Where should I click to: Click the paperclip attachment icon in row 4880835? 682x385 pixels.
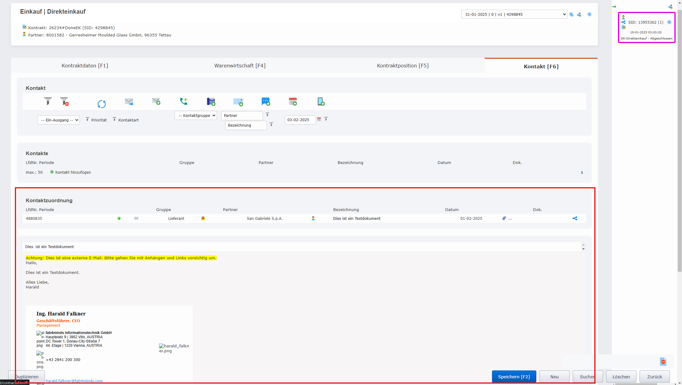click(x=504, y=218)
